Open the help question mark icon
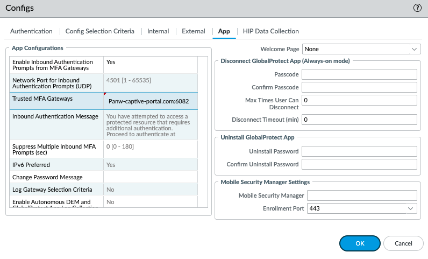 coord(417,8)
